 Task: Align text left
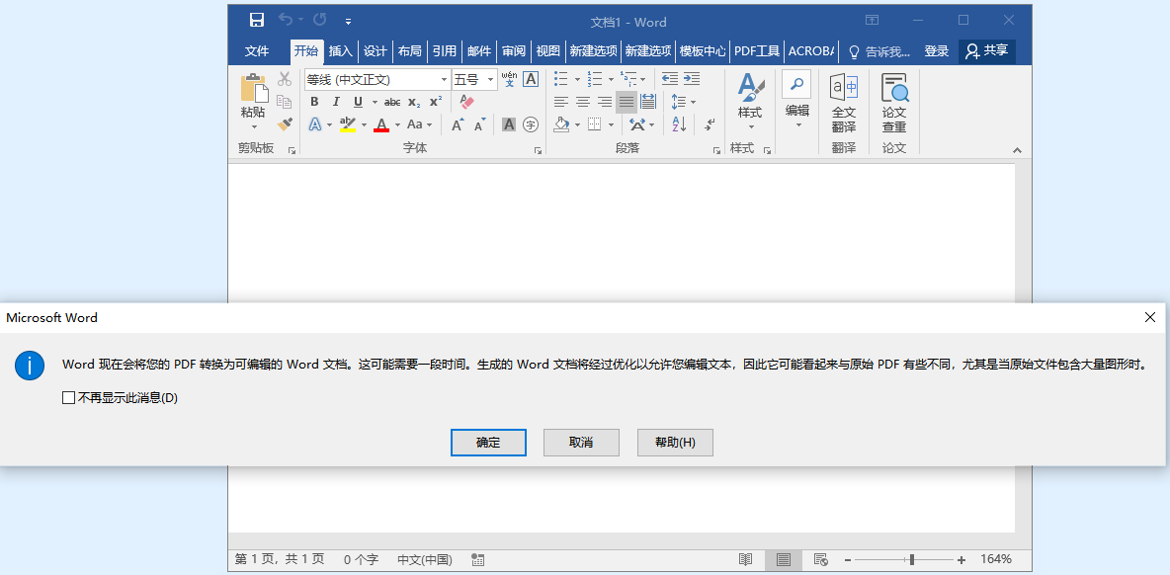(x=561, y=102)
